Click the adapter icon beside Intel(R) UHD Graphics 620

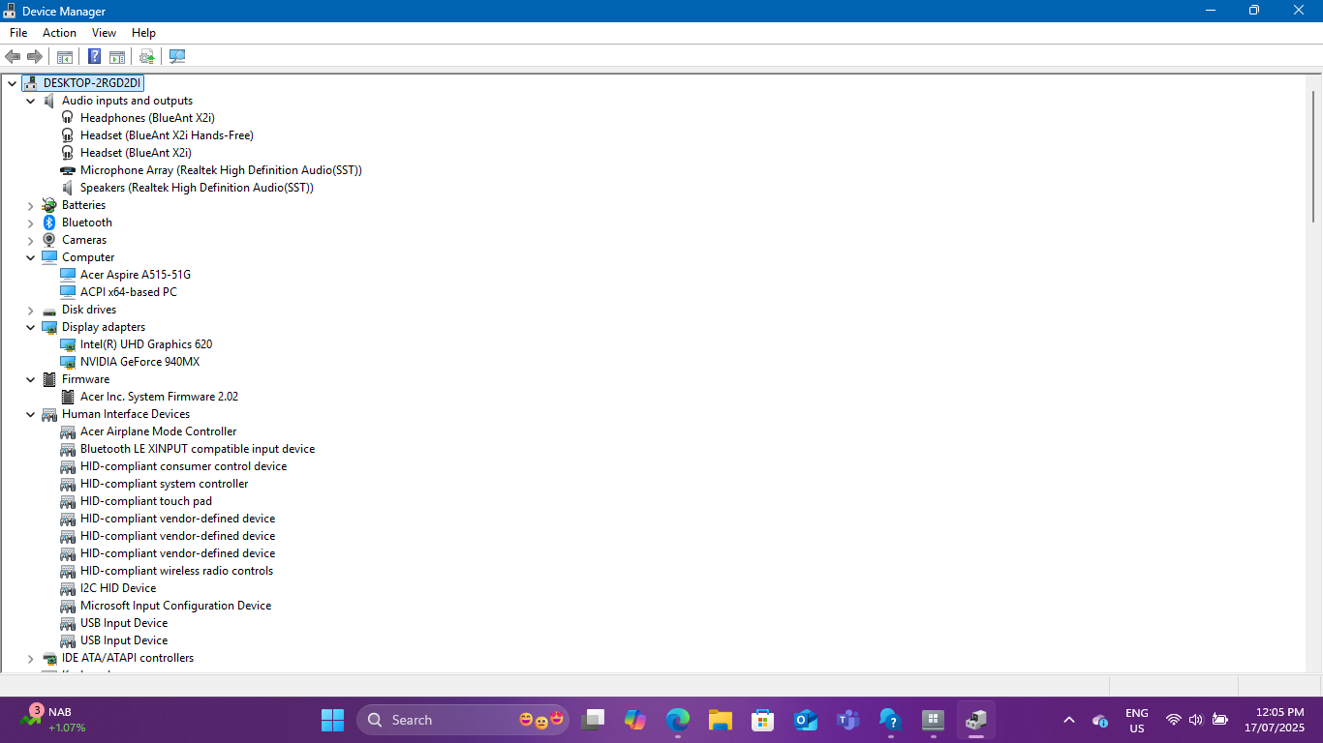coord(68,344)
